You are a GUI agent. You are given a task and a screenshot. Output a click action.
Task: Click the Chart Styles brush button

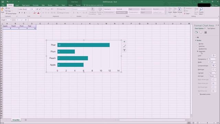tap(124, 46)
